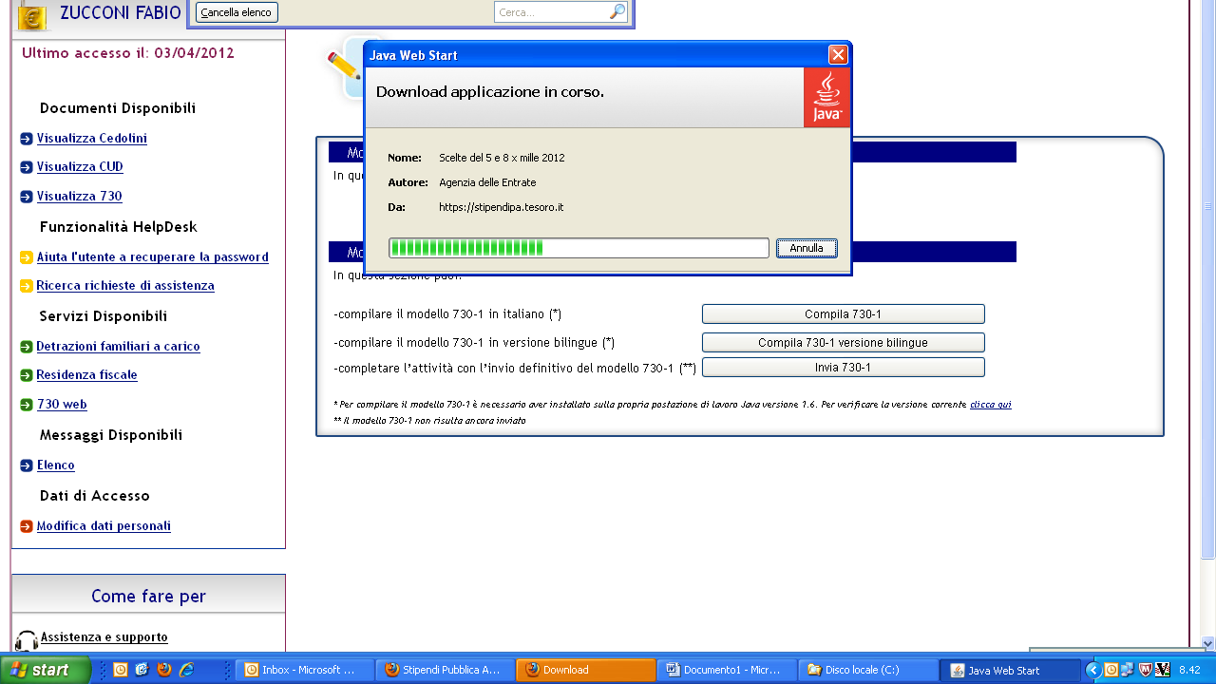
Task: Click Compila 730-1 versione bilingue button
Action: 843,343
